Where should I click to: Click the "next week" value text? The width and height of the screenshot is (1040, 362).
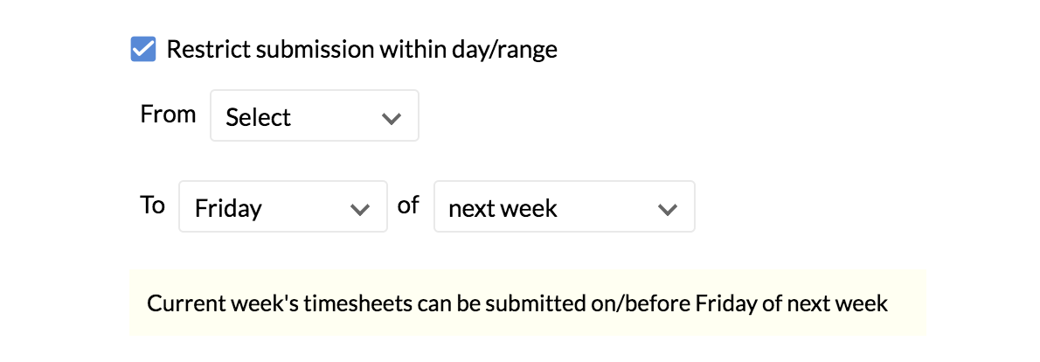click(x=503, y=208)
